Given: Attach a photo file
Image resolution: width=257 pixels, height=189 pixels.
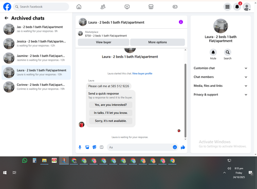Looking at the screenshot, I should click(x=87, y=147).
